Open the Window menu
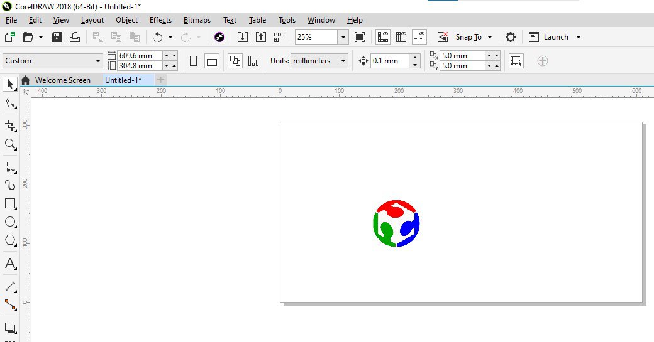The image size is (654, 342). click(x=321, y=20)
